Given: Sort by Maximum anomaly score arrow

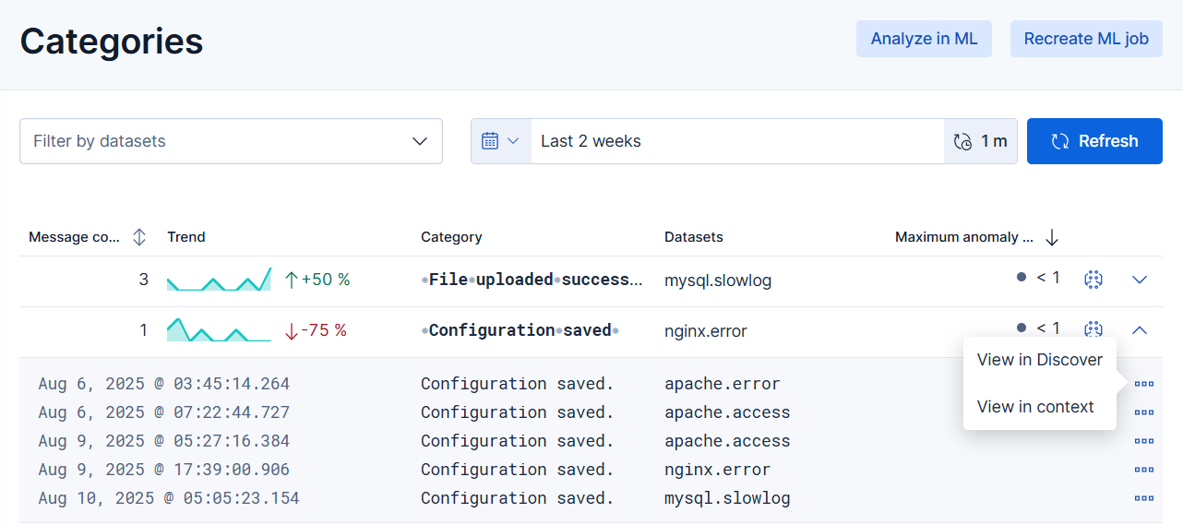Looking at the screenshot, I should click(x=1052, y=237).
